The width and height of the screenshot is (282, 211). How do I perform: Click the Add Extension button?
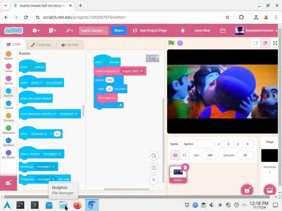(9, 183)
